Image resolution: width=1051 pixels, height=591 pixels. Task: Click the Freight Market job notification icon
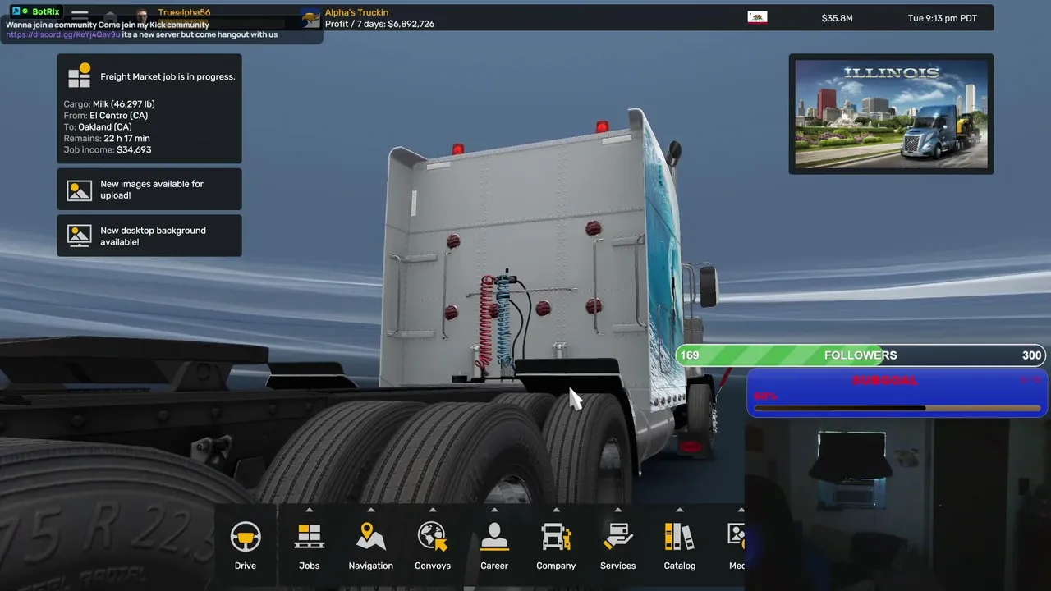[80, 76]
